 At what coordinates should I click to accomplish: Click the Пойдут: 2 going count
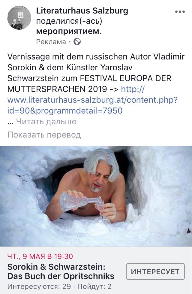pos(94,286)
